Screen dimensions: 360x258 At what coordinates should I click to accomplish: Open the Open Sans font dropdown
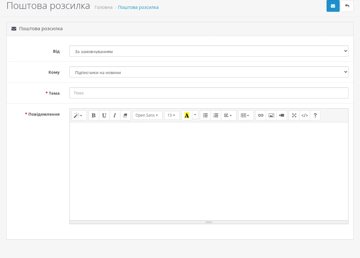[x=147, y=115]
